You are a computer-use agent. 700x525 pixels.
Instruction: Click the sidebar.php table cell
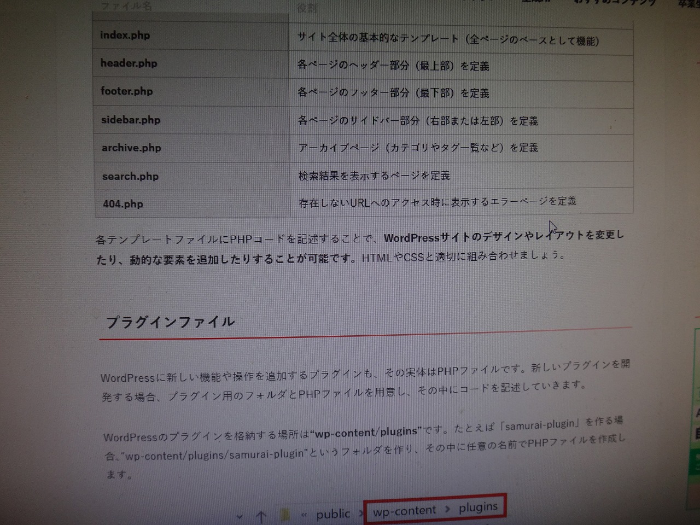coord(191,120)
